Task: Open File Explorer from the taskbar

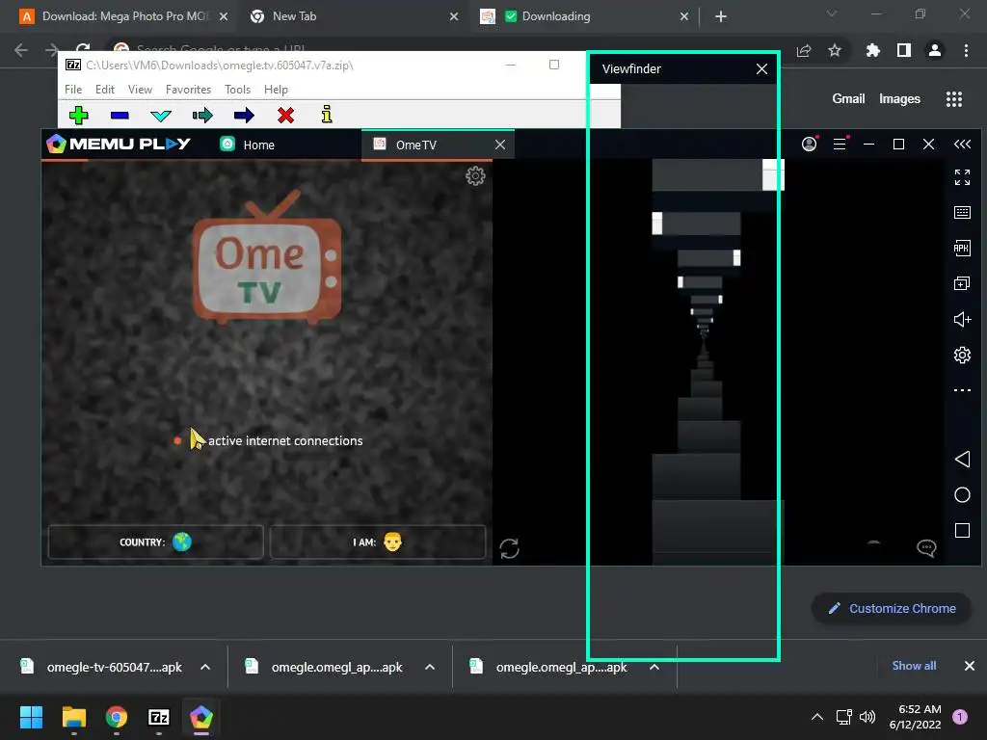Action: pos(73,717)
